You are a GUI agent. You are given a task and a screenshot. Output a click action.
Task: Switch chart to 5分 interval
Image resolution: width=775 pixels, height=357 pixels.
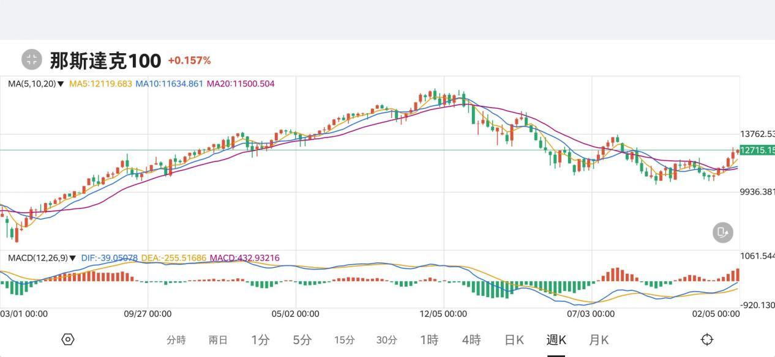[x=302, y=340]
